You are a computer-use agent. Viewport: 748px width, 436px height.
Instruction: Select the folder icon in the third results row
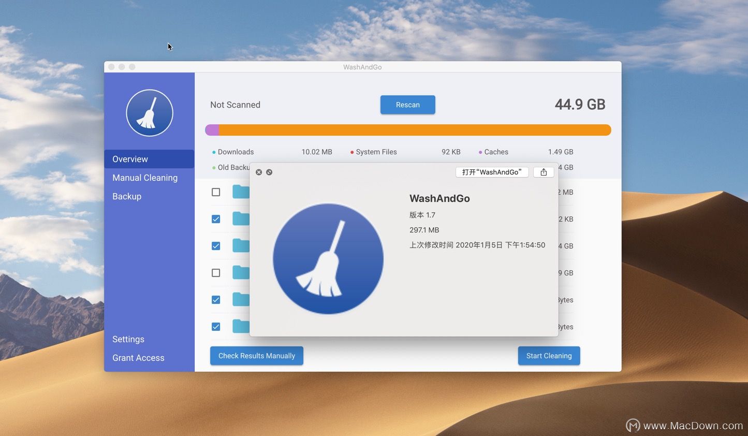click(241, 246)
